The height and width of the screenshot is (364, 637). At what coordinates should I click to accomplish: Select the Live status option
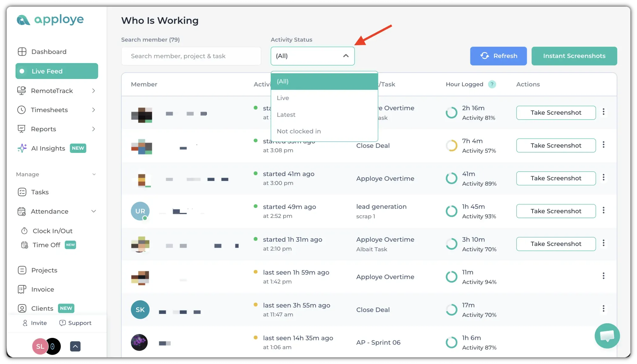coord(283,98)
